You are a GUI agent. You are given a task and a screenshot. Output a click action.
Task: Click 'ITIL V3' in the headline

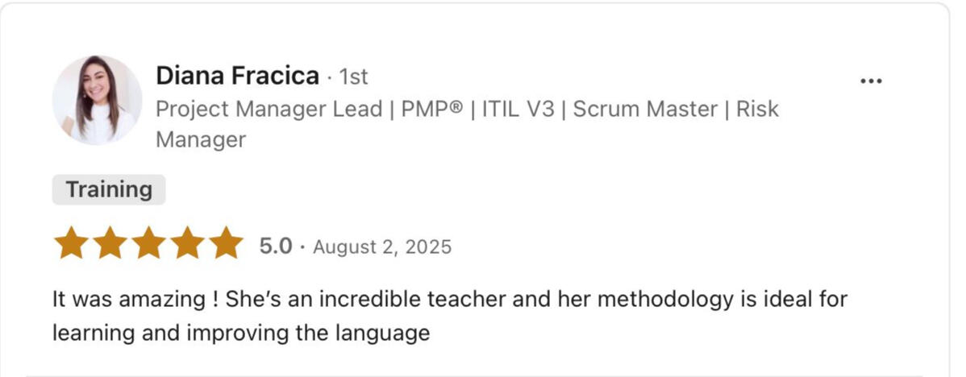point(518,109)
